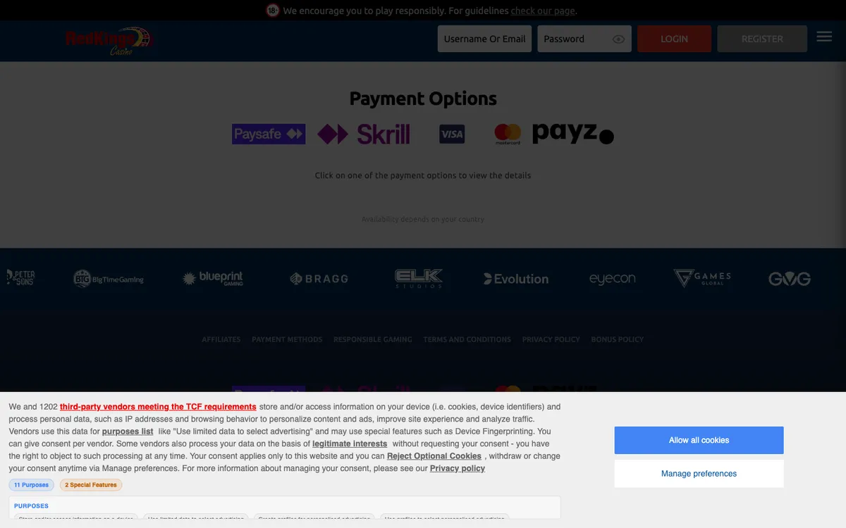Click the PURPOSES section label
846x528 pixels.
coord(31,505)
